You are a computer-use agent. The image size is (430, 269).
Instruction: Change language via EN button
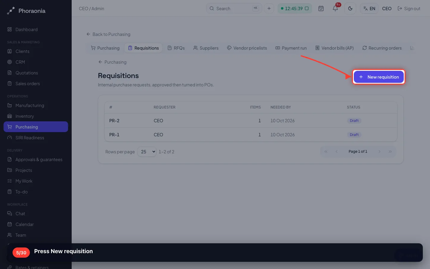[x=369, y=8]
